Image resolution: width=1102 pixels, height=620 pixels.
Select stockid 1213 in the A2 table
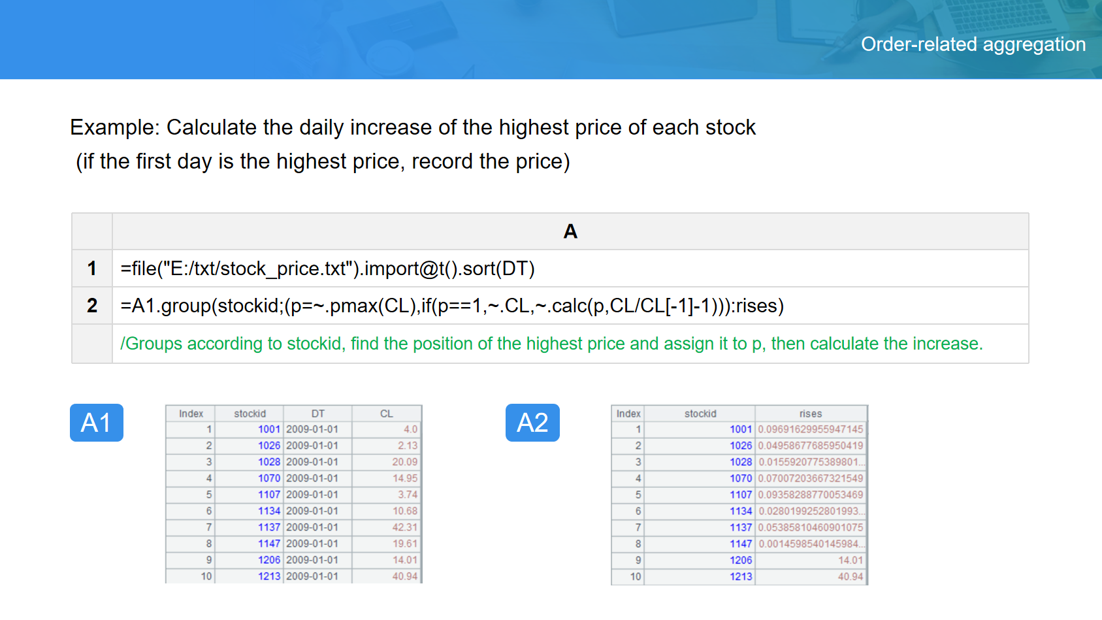[x=741, y=576]
